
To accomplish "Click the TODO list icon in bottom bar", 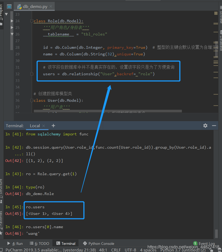I will (31, 243).
